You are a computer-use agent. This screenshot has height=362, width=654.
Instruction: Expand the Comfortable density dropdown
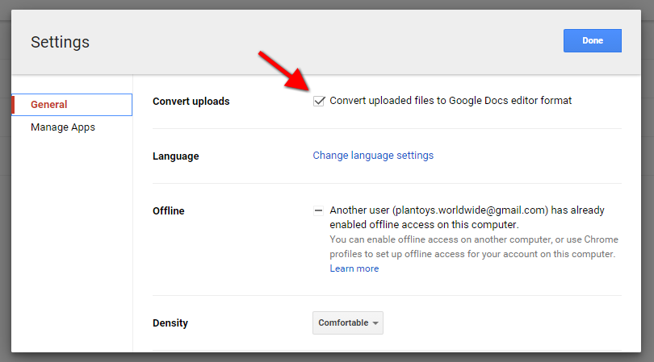(348, 322)
